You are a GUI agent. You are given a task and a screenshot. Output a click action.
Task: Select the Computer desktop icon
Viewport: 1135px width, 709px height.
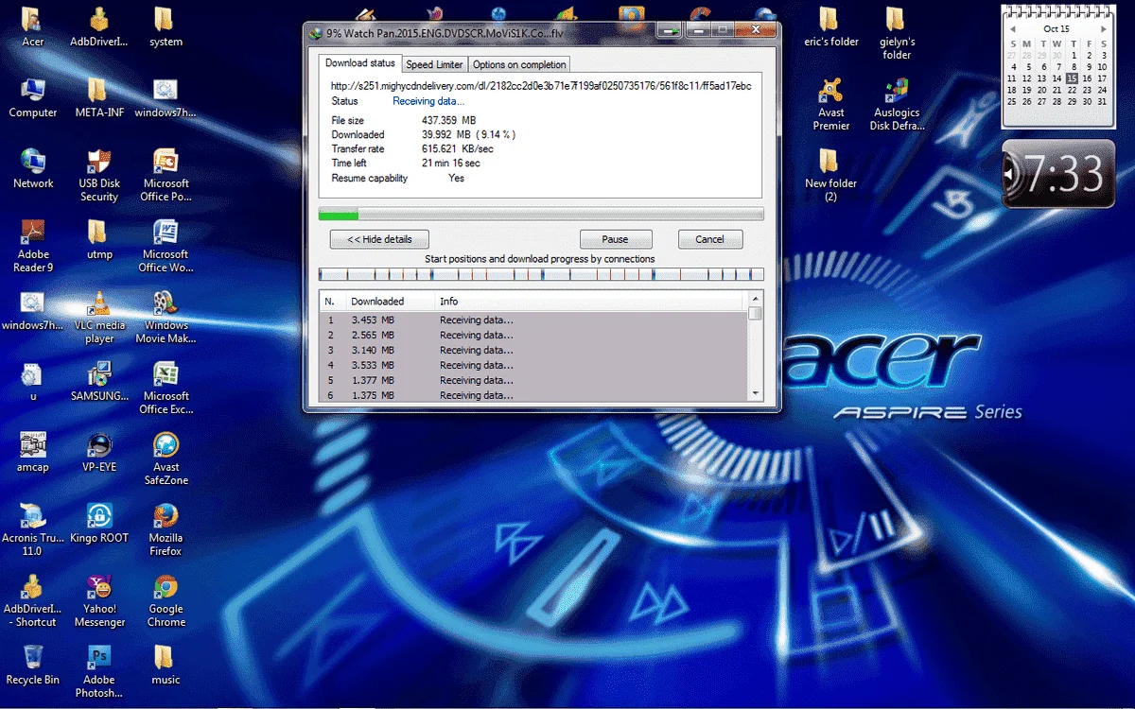[32, 97]
